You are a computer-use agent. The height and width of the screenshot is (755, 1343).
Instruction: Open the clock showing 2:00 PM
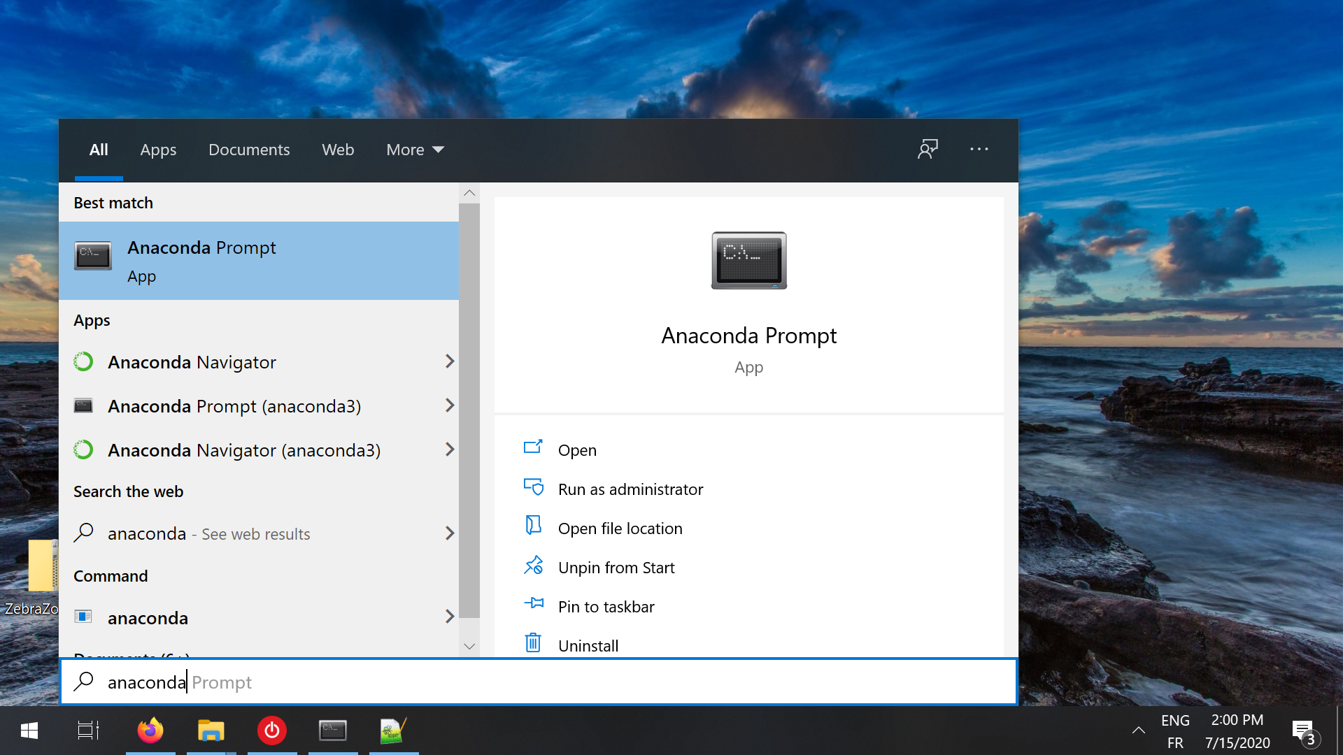click(1237, 731)
